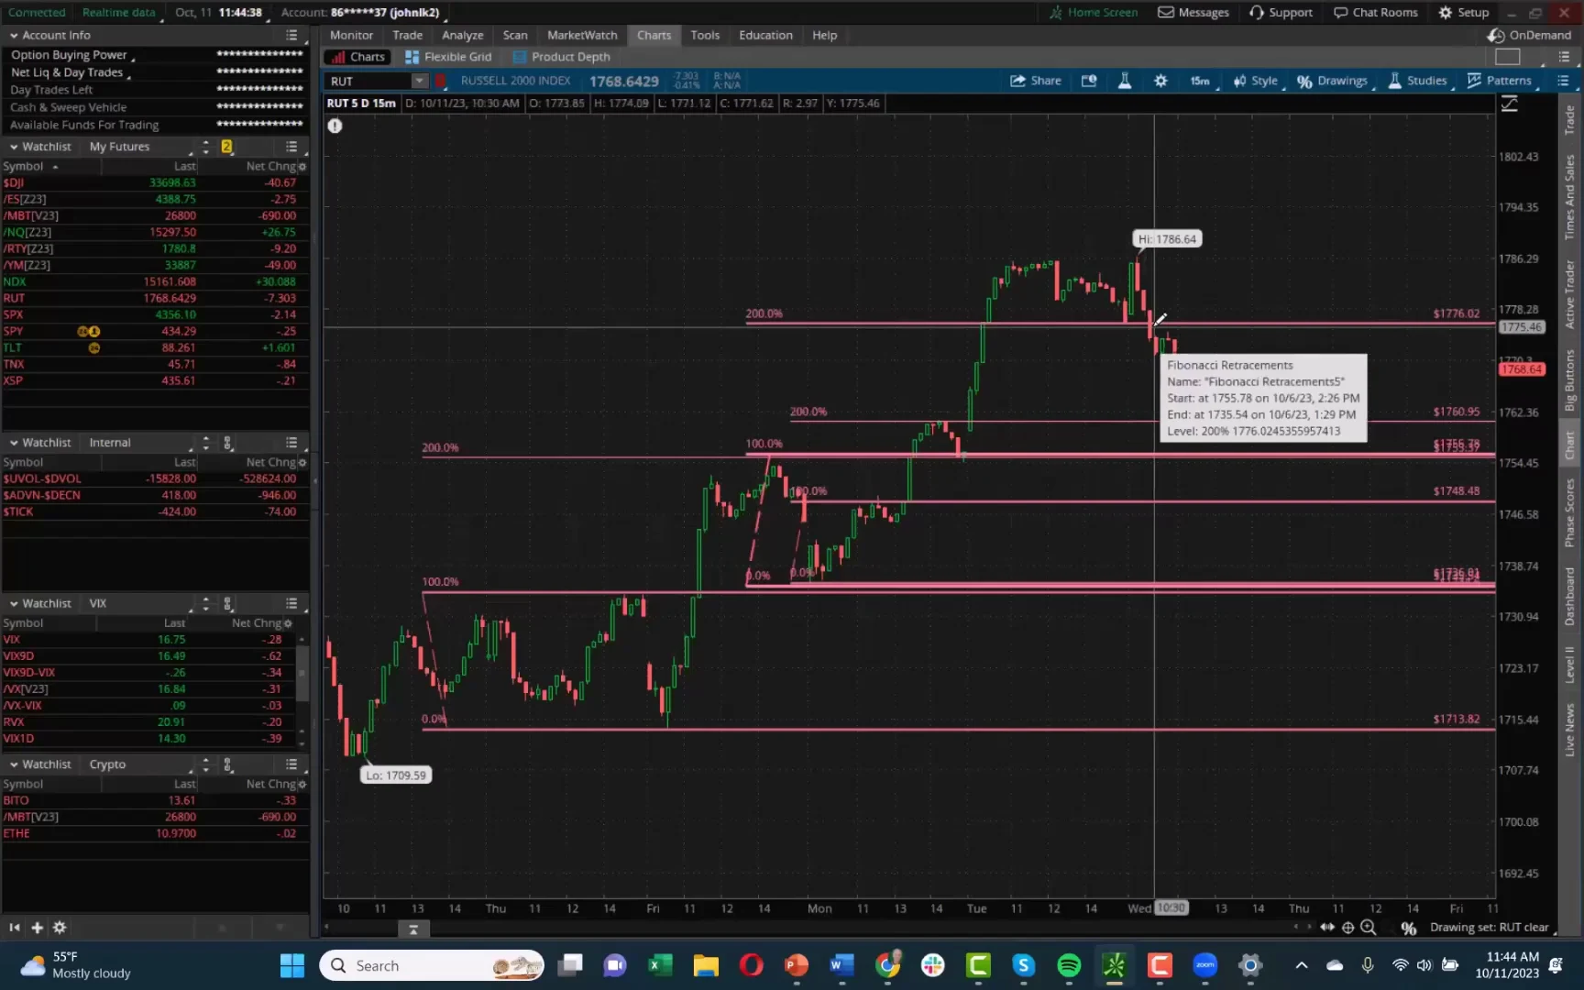The height and width of the screenshot is (990, 1584).
Task: Open Setup from the top bar
Action: click(x=1464, y=12)
